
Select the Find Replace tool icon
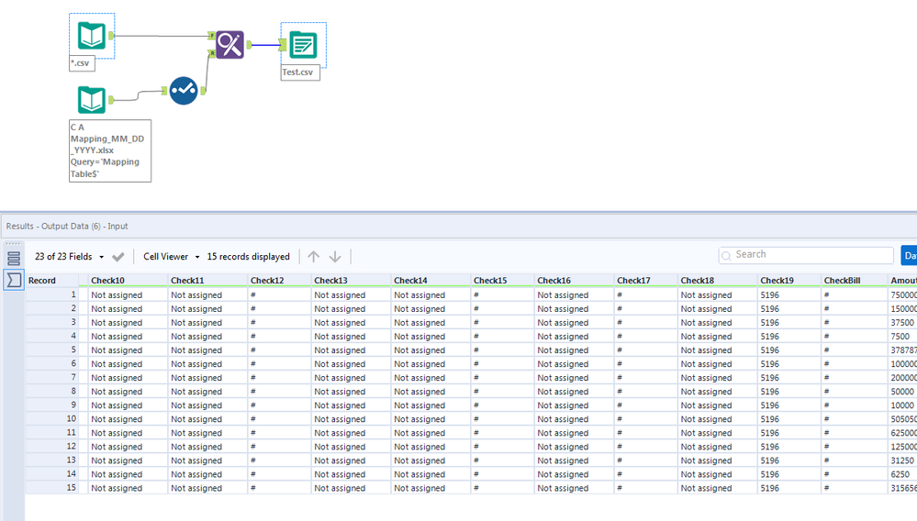[x=229, y=44]
